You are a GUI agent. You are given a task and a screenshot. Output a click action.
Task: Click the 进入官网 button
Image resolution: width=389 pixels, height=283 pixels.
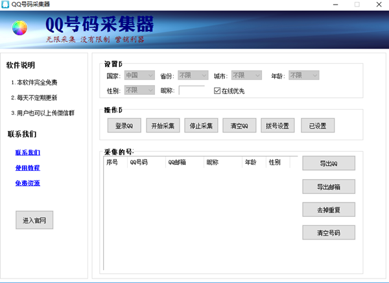34,220
